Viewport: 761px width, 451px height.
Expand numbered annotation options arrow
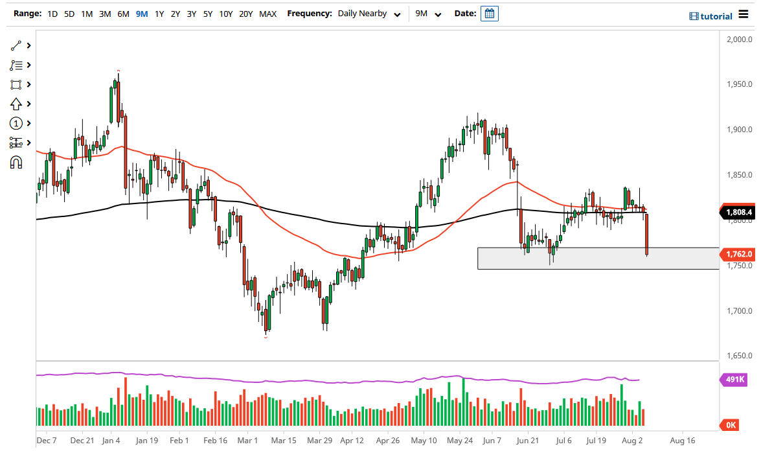(x=29, y=123)
